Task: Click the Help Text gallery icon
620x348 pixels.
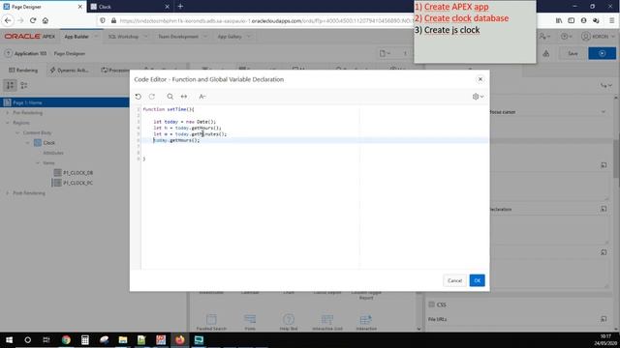Action: coord(289,321)
